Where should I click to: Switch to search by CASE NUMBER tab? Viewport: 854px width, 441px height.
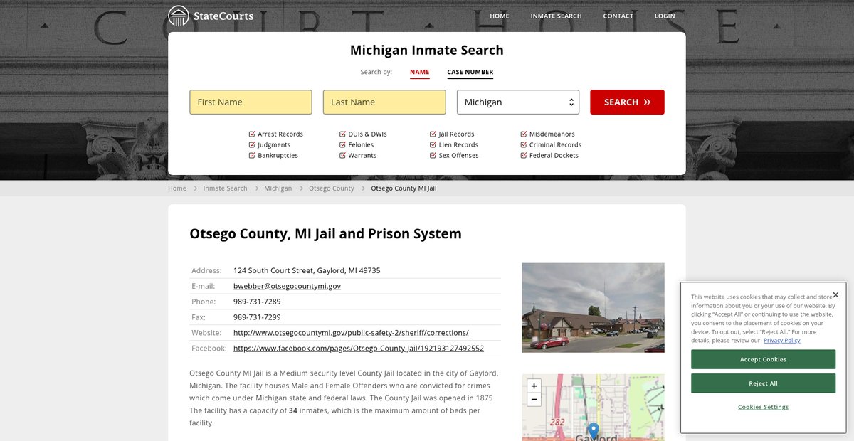[470, 72]
